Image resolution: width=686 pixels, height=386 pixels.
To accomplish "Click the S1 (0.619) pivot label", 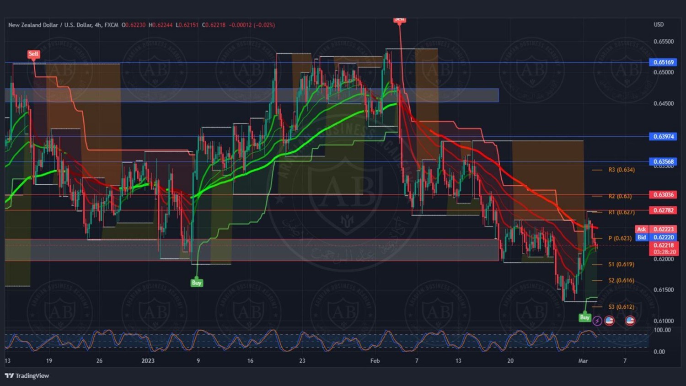I will point(621,264).
